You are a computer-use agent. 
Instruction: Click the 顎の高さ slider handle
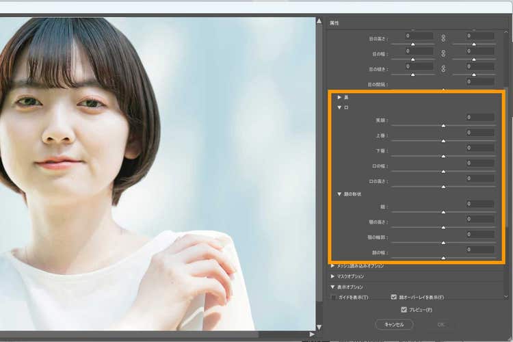point(443,228)
